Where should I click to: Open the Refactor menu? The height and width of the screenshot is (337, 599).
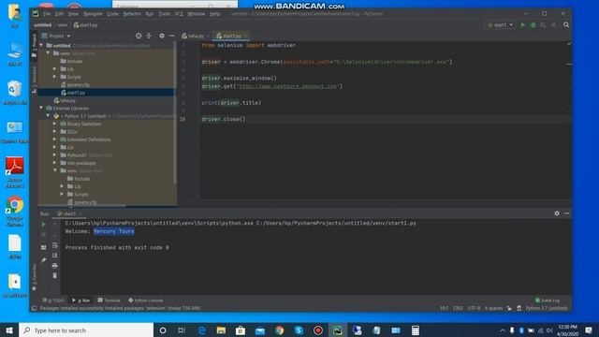click(132, 14)
